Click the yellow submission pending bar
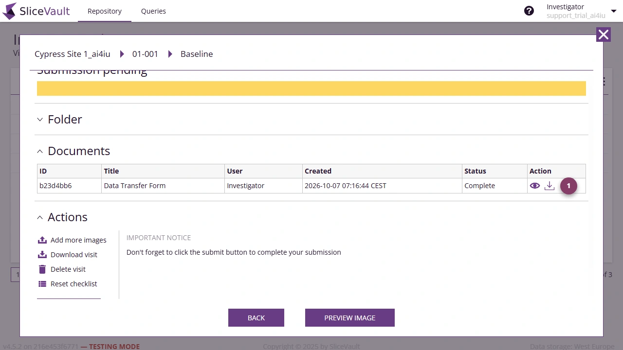The width and height of the screenshot is (623, 350). (311, 88)
